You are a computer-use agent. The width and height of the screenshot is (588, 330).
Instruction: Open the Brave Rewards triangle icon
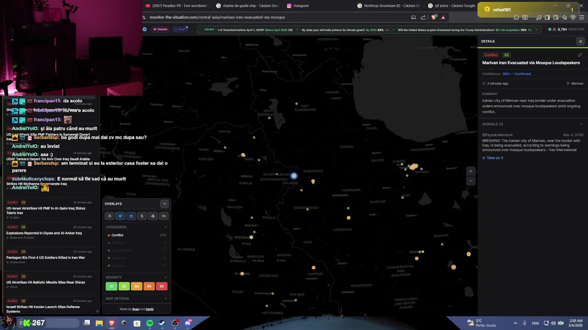pyautogui.click(x=443, y=17)
